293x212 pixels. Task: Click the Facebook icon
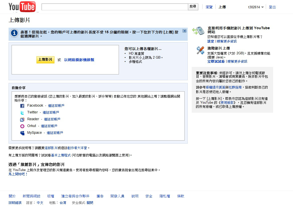(22, 106)
